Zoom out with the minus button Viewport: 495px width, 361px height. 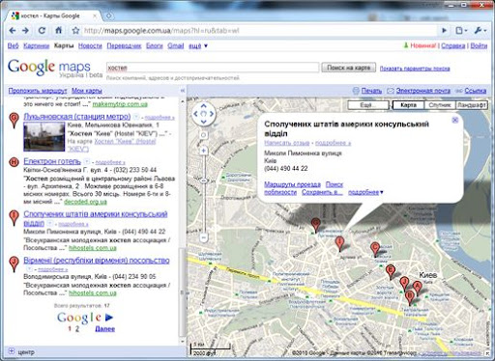(x=203, y=237)
